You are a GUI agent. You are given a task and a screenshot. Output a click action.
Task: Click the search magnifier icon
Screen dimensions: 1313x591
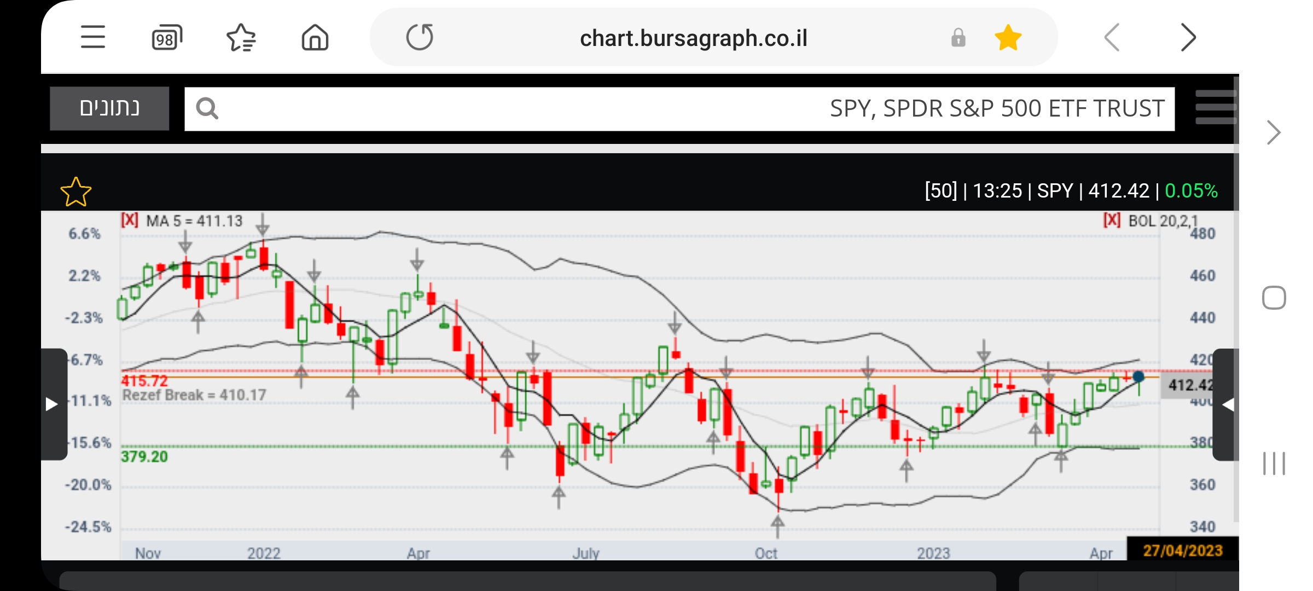tap(207, 108)
